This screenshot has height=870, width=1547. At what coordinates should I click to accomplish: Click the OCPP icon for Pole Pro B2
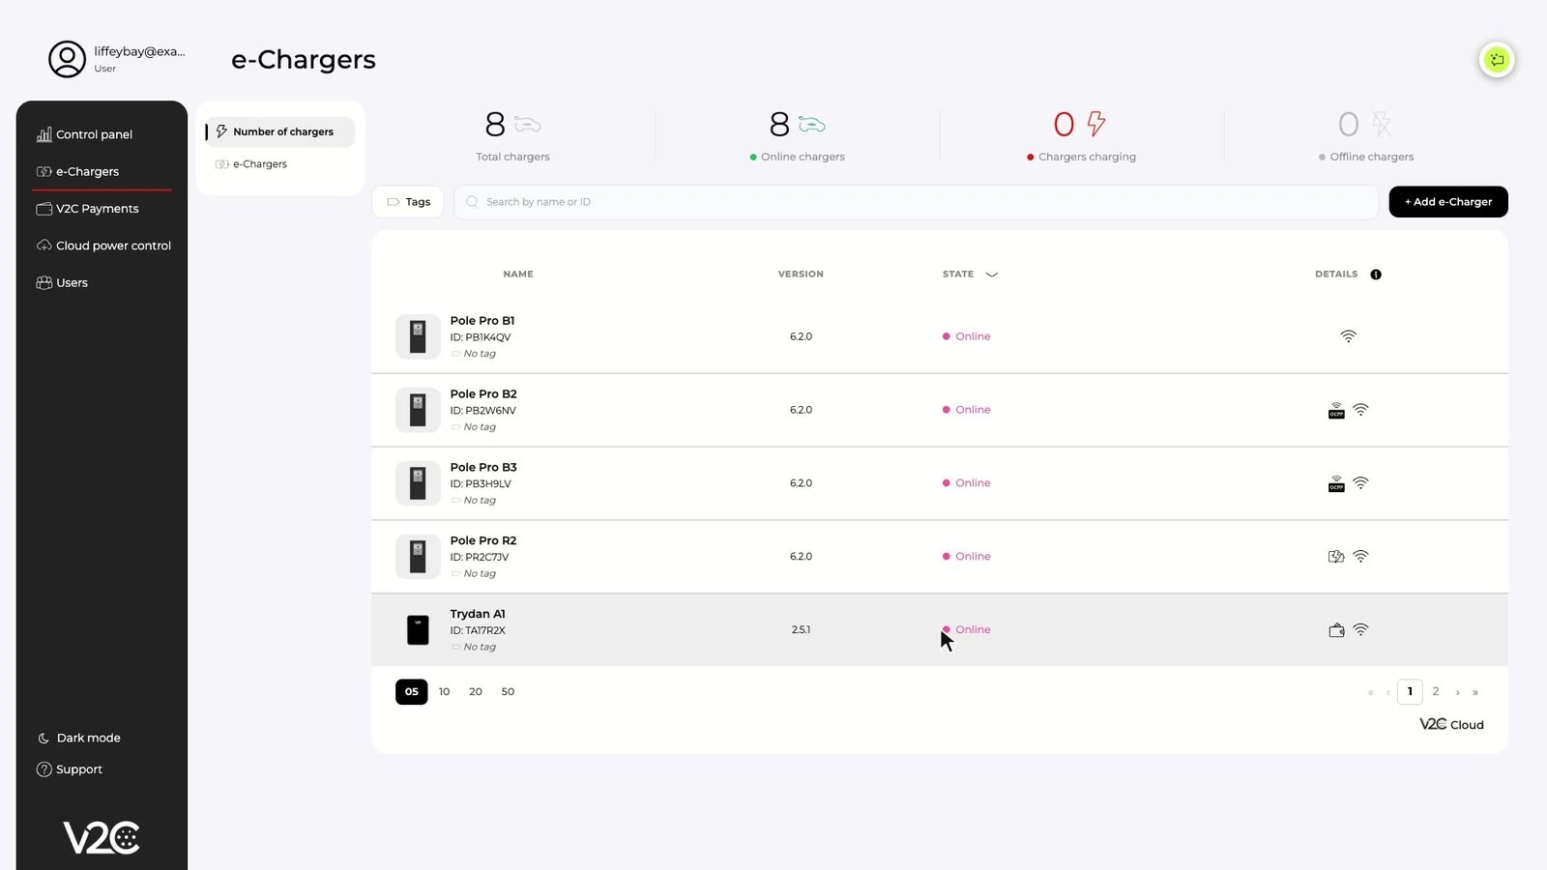point(1336,411)
